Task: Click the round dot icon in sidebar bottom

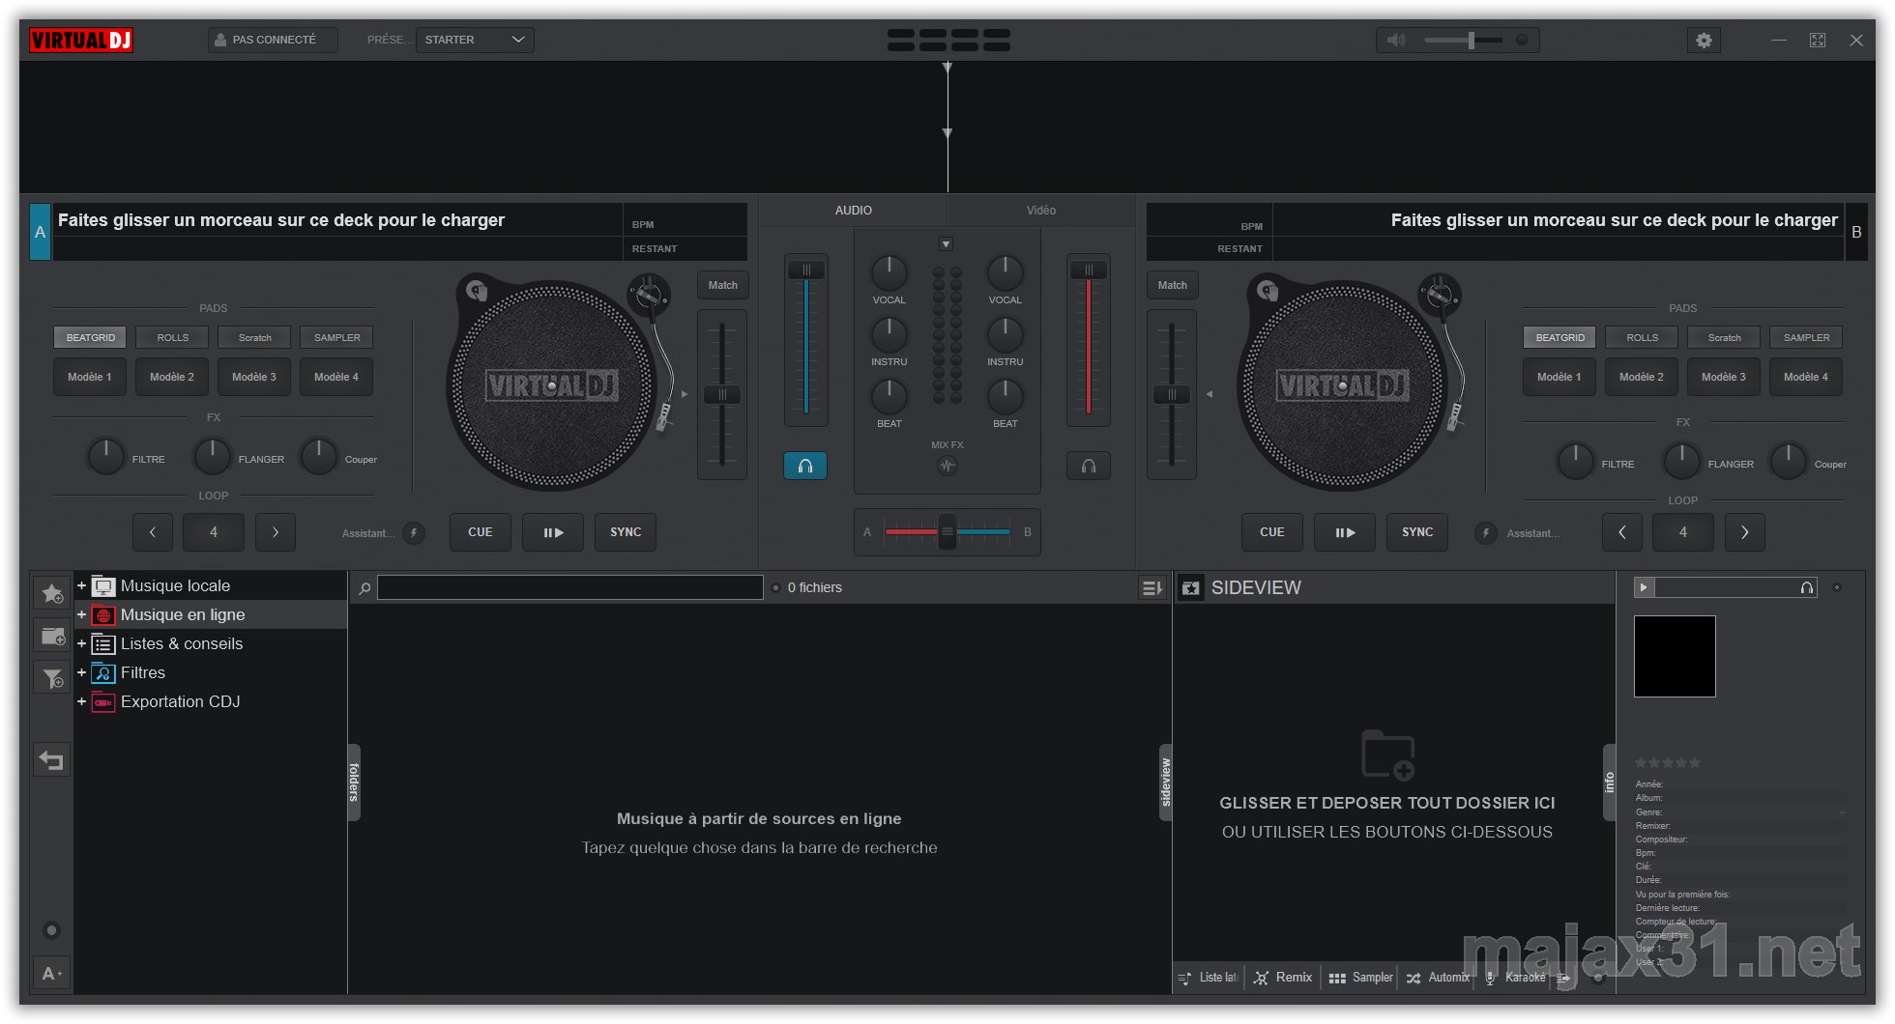Action: pyautogui.click(x=52, y=930)
